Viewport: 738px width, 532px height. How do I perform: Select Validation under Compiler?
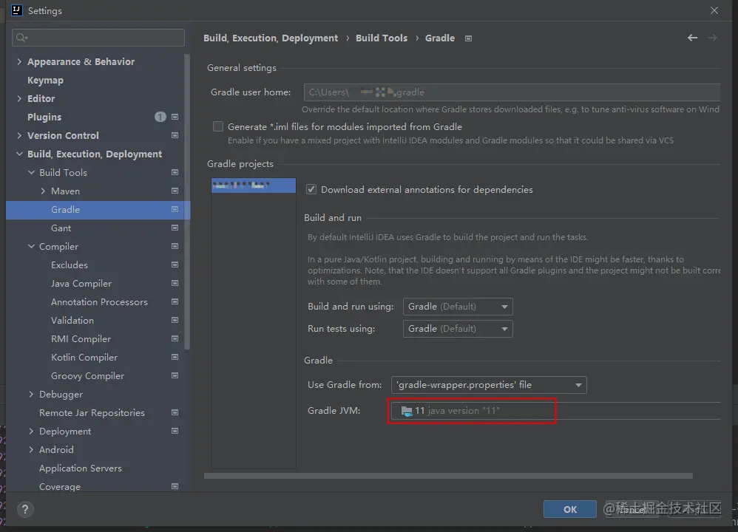click(72, 321)
